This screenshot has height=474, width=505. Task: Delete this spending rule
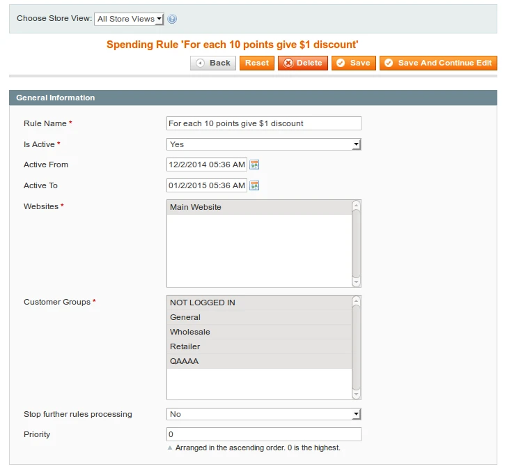pyautogui.click(x=303, y=63)
